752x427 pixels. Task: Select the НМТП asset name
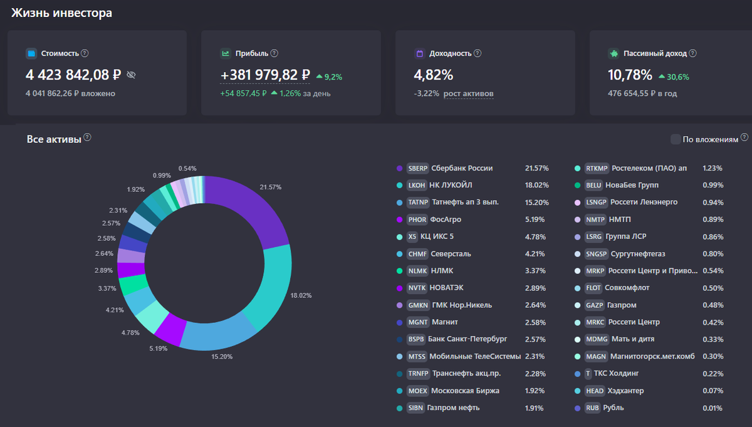tap(621, 219)
